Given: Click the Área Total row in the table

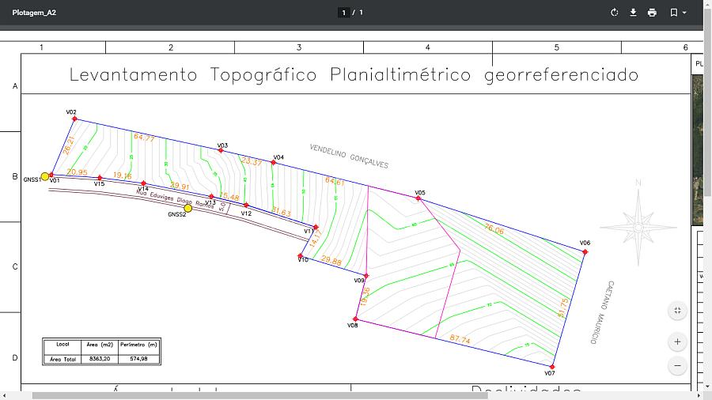Looking at the screenshot, I should (x=100, y=358).
